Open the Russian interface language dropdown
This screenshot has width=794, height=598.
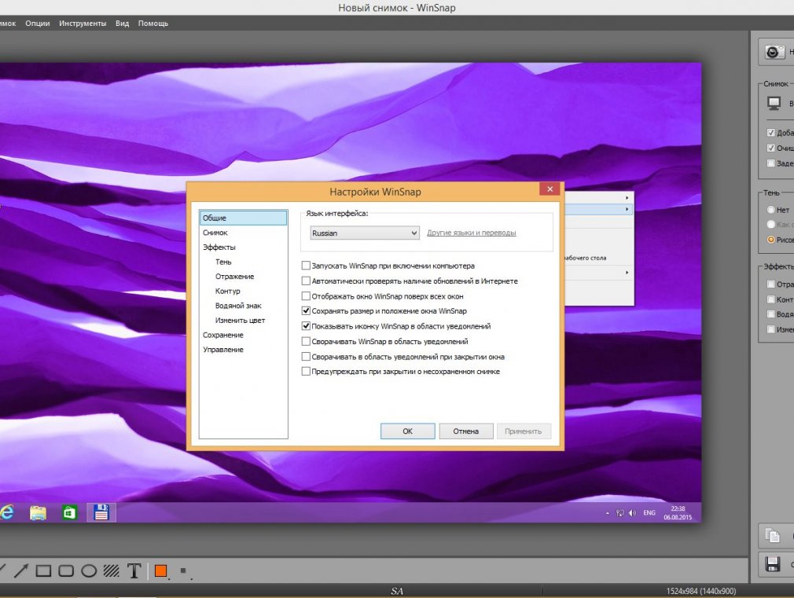(x=365, y=233)
